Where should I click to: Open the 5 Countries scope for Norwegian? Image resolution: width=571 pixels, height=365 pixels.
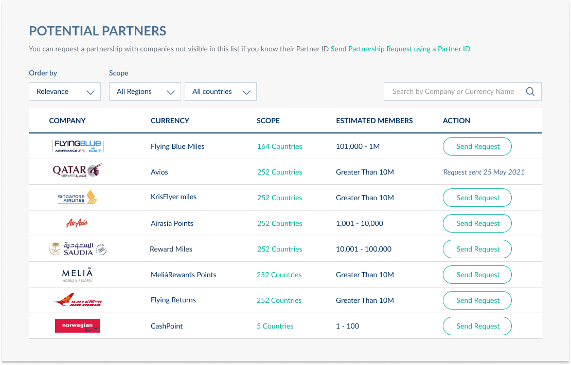[275, 325]
